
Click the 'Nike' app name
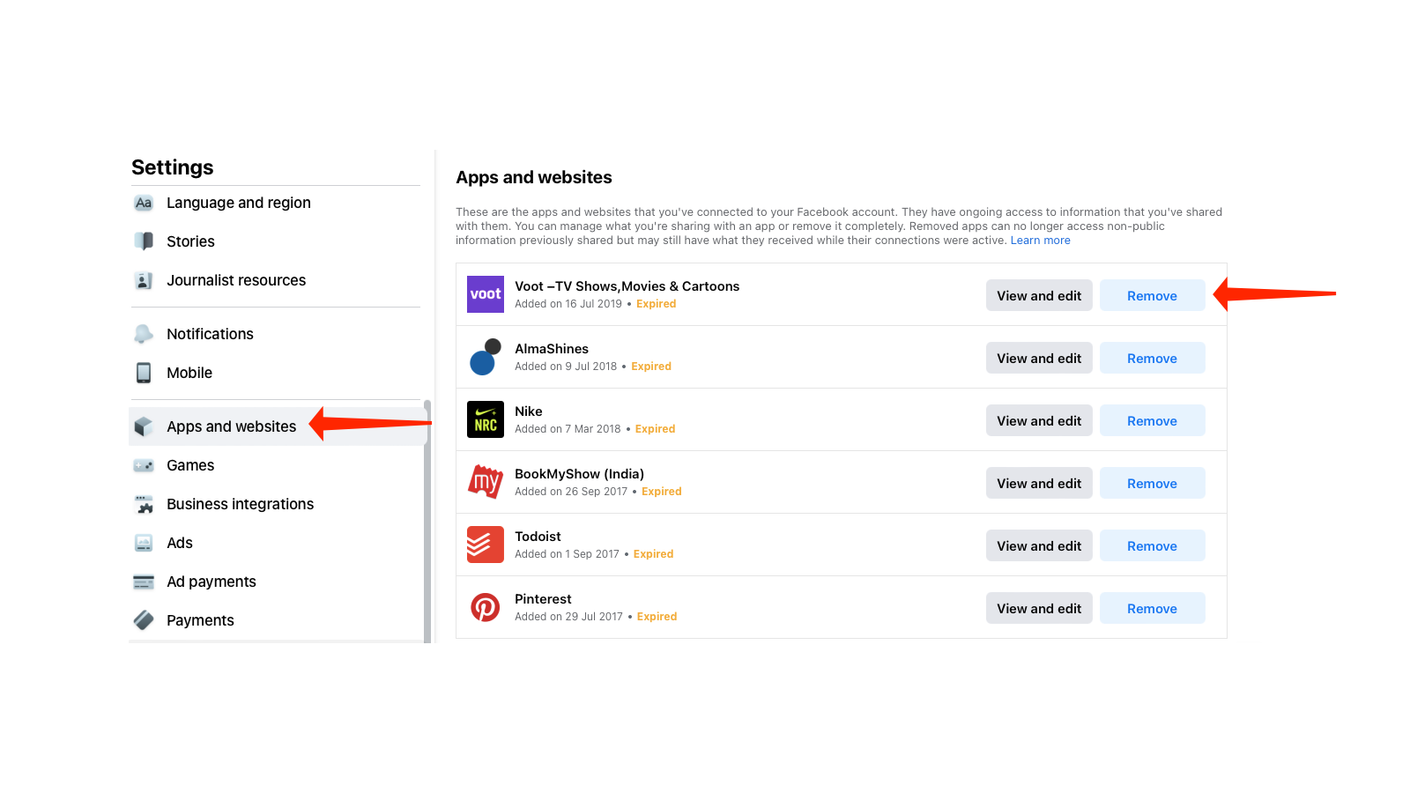pyautogui.click(x=529, y=411)
